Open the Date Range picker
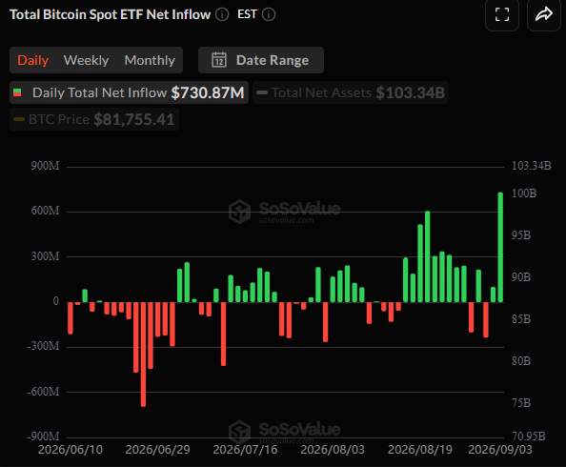The image size is (566, 467). [261, 60]
